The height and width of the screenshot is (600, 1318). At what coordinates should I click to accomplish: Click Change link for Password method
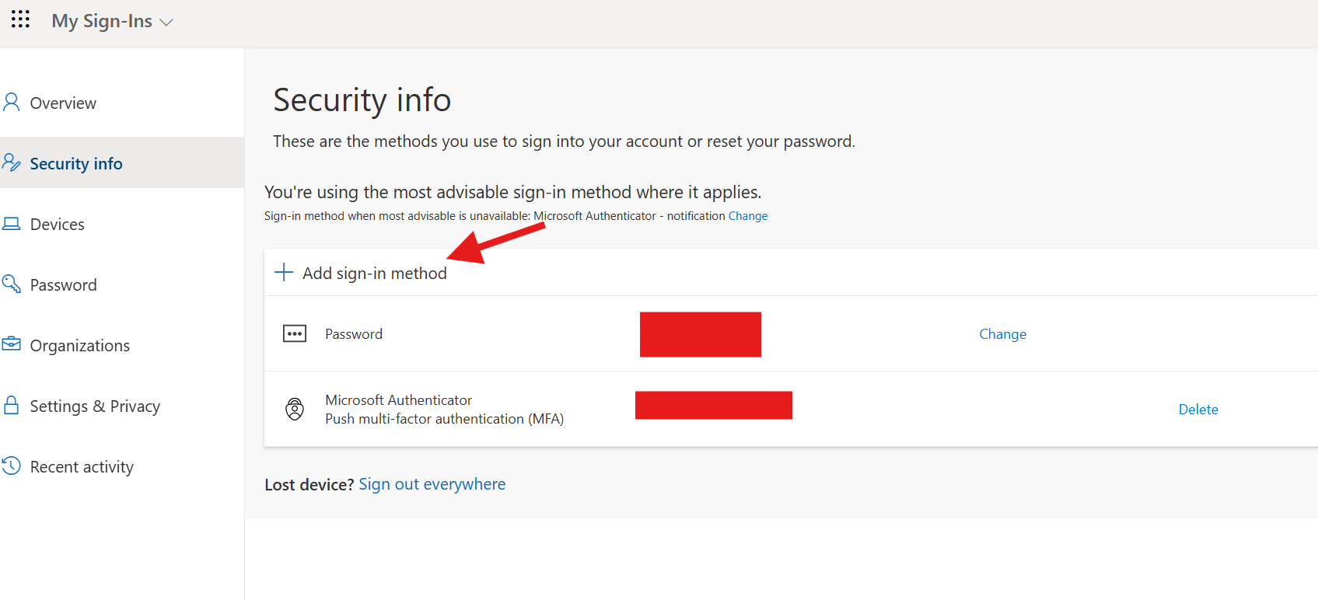click(x=1002, y=334)
